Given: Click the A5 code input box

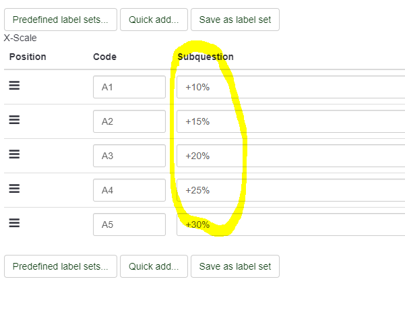Looking at the screenshot, I should tap(129, 225).
